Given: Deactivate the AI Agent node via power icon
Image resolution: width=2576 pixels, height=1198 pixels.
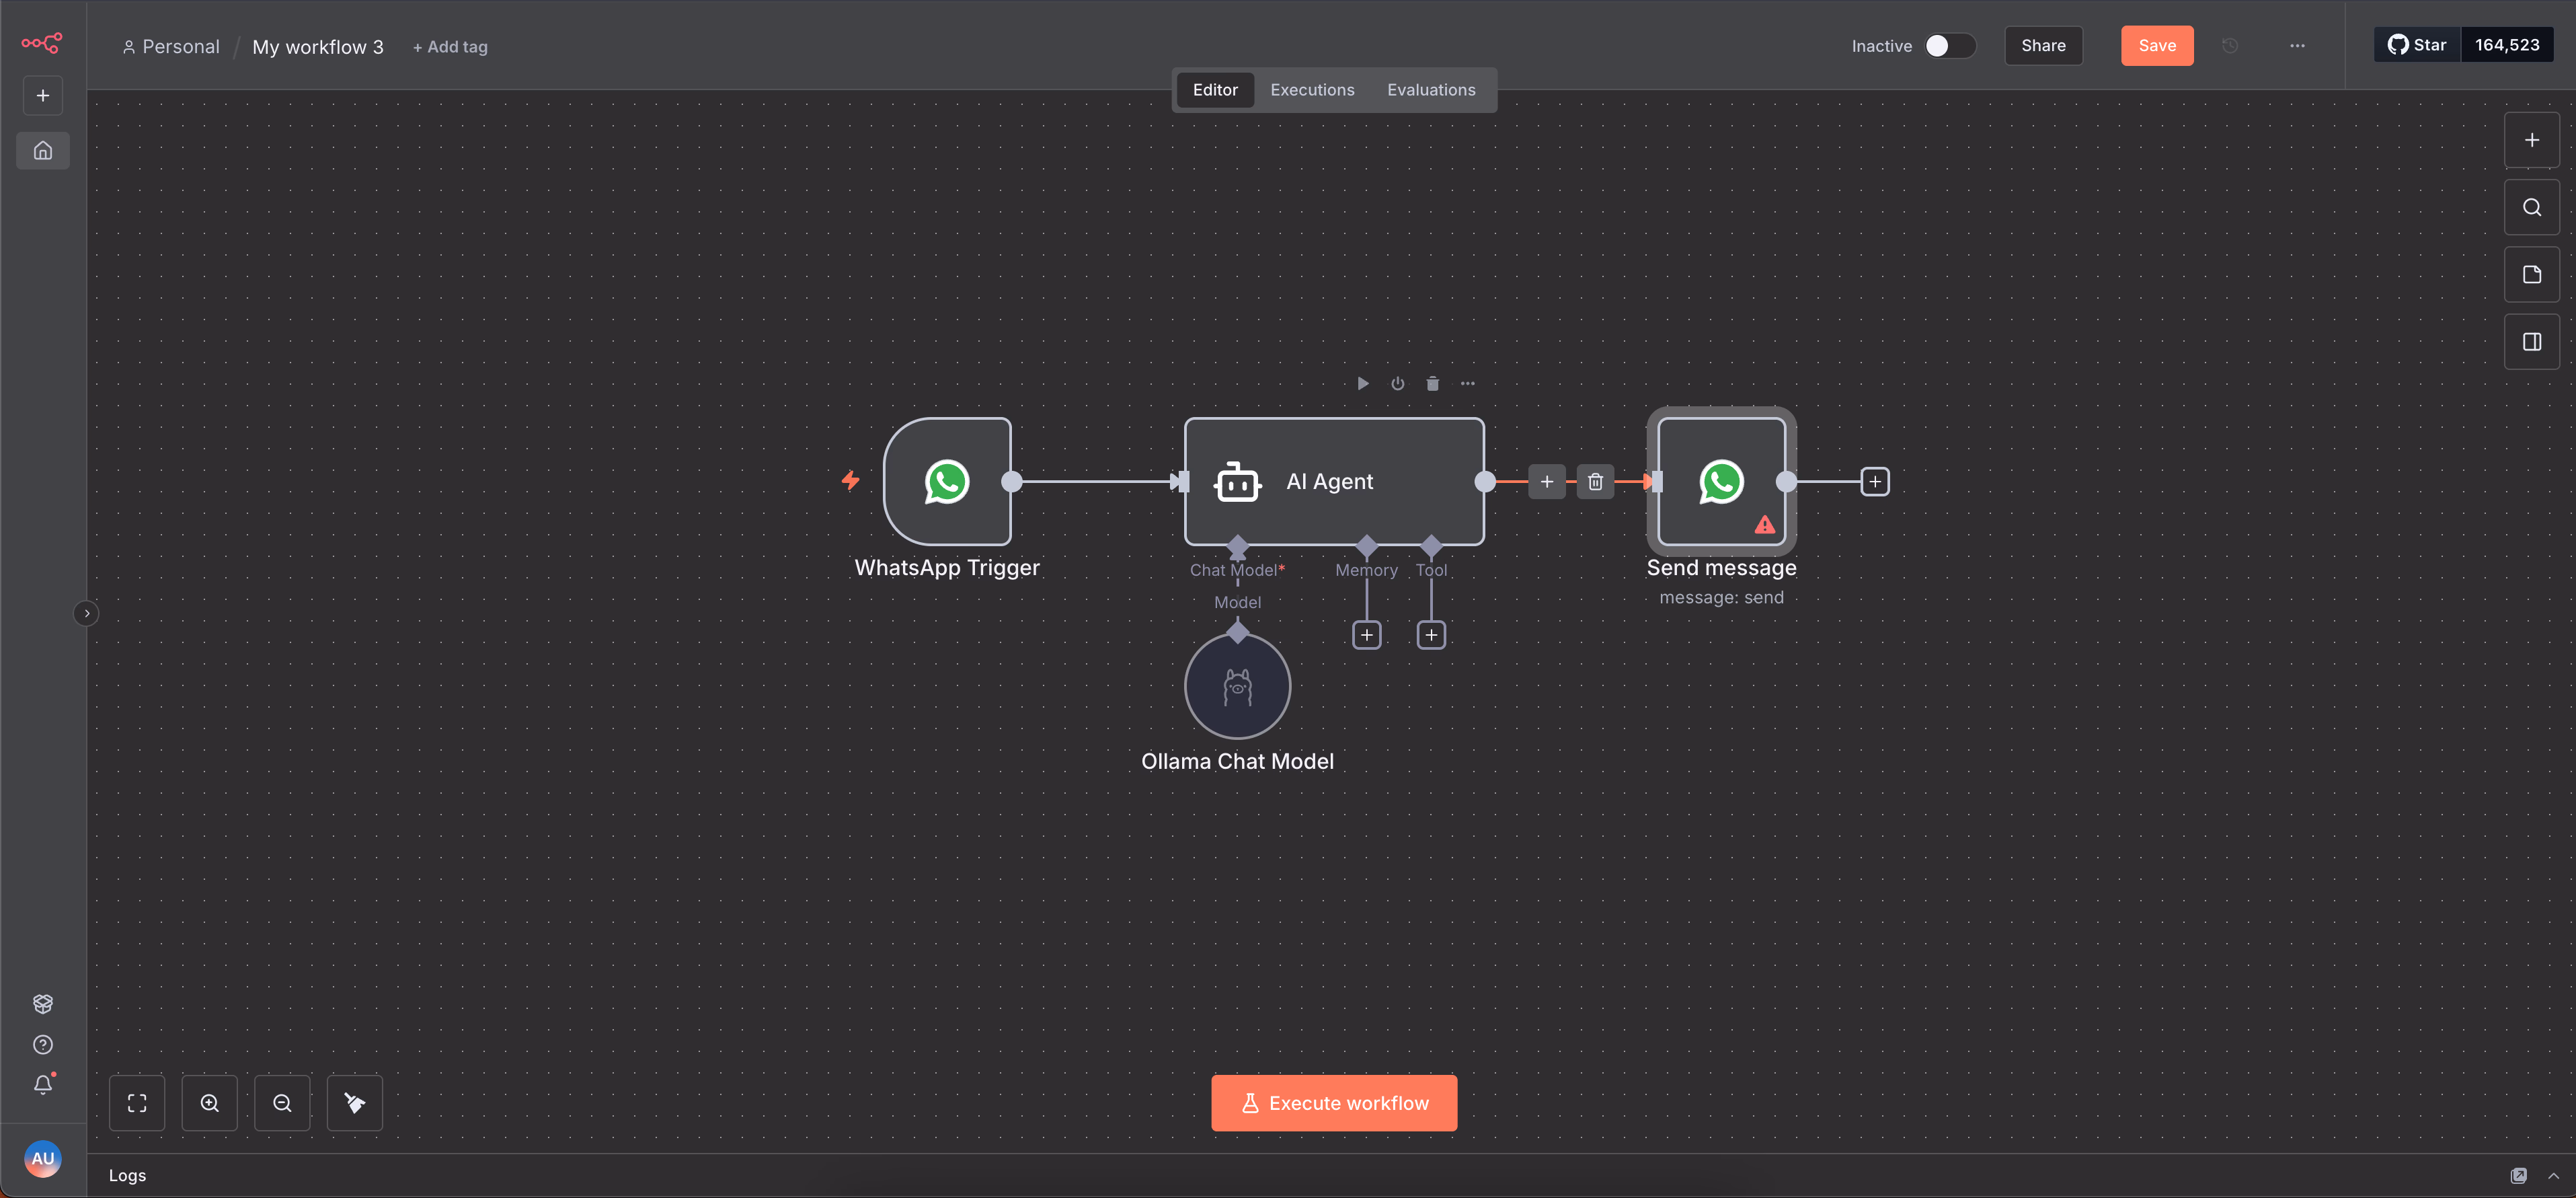Looking at the screenshot, I should (1397, 383).
